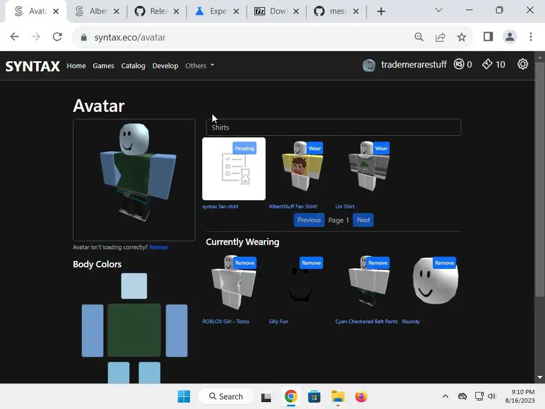Go back with the browser back arrow

(x=14, y=37)
